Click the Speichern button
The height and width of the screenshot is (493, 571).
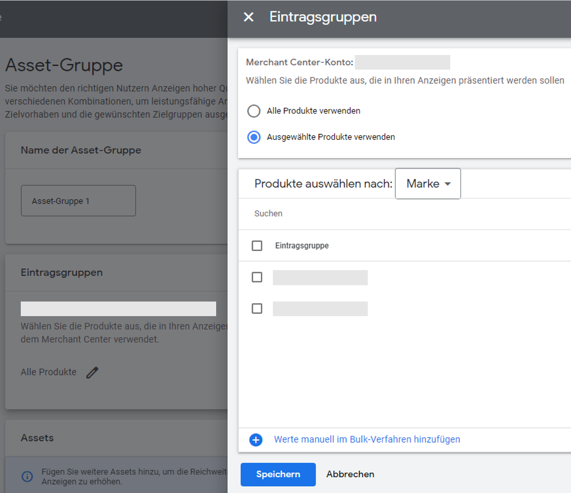point(278,474)
